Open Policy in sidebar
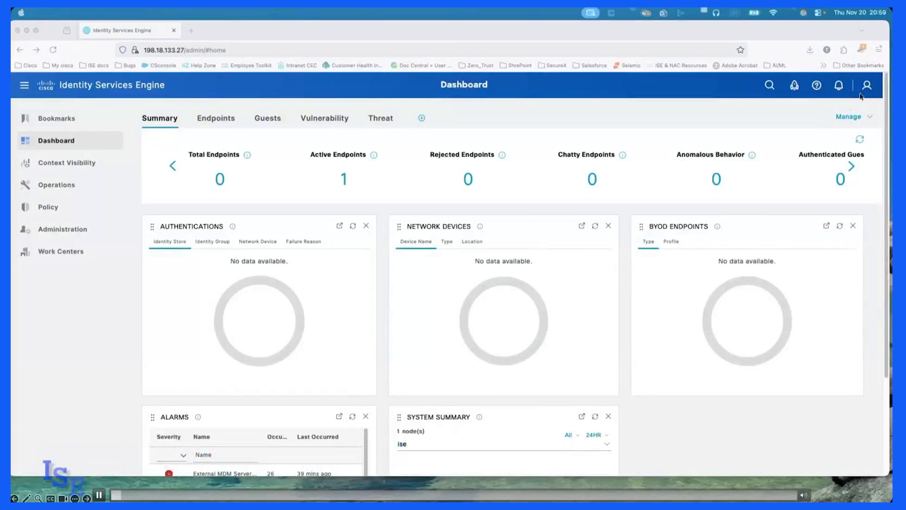 70,207
